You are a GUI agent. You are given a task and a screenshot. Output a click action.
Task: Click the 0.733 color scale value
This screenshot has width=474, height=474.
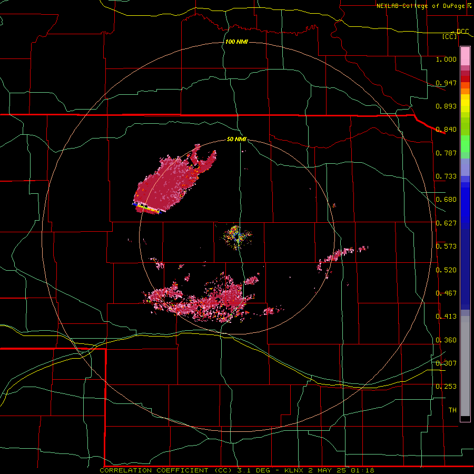click(x=446, y=176)
